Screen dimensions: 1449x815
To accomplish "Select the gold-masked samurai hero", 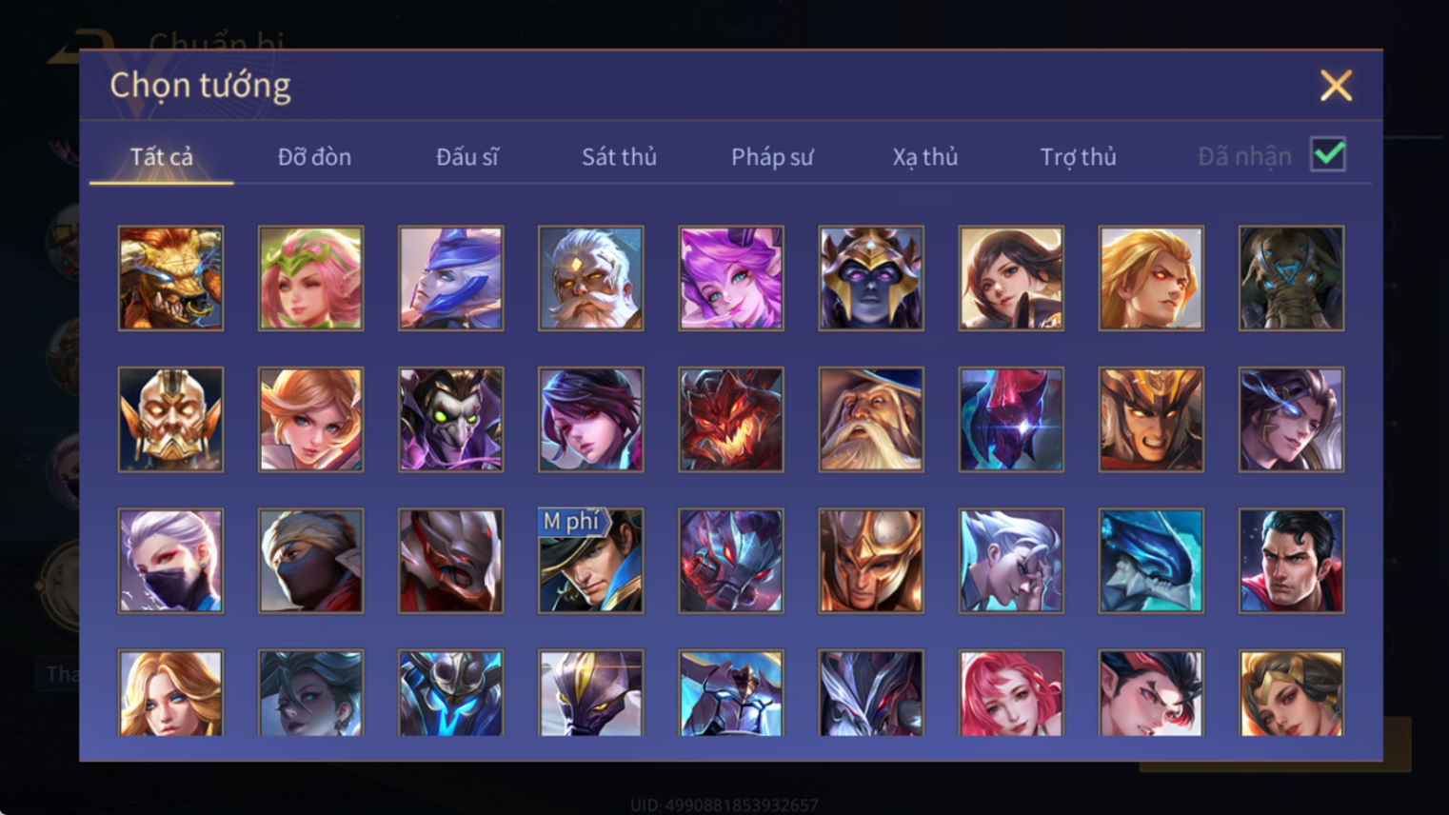I will (170, 419).
